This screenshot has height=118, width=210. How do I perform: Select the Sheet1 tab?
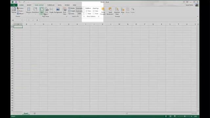tap(26, 113)
